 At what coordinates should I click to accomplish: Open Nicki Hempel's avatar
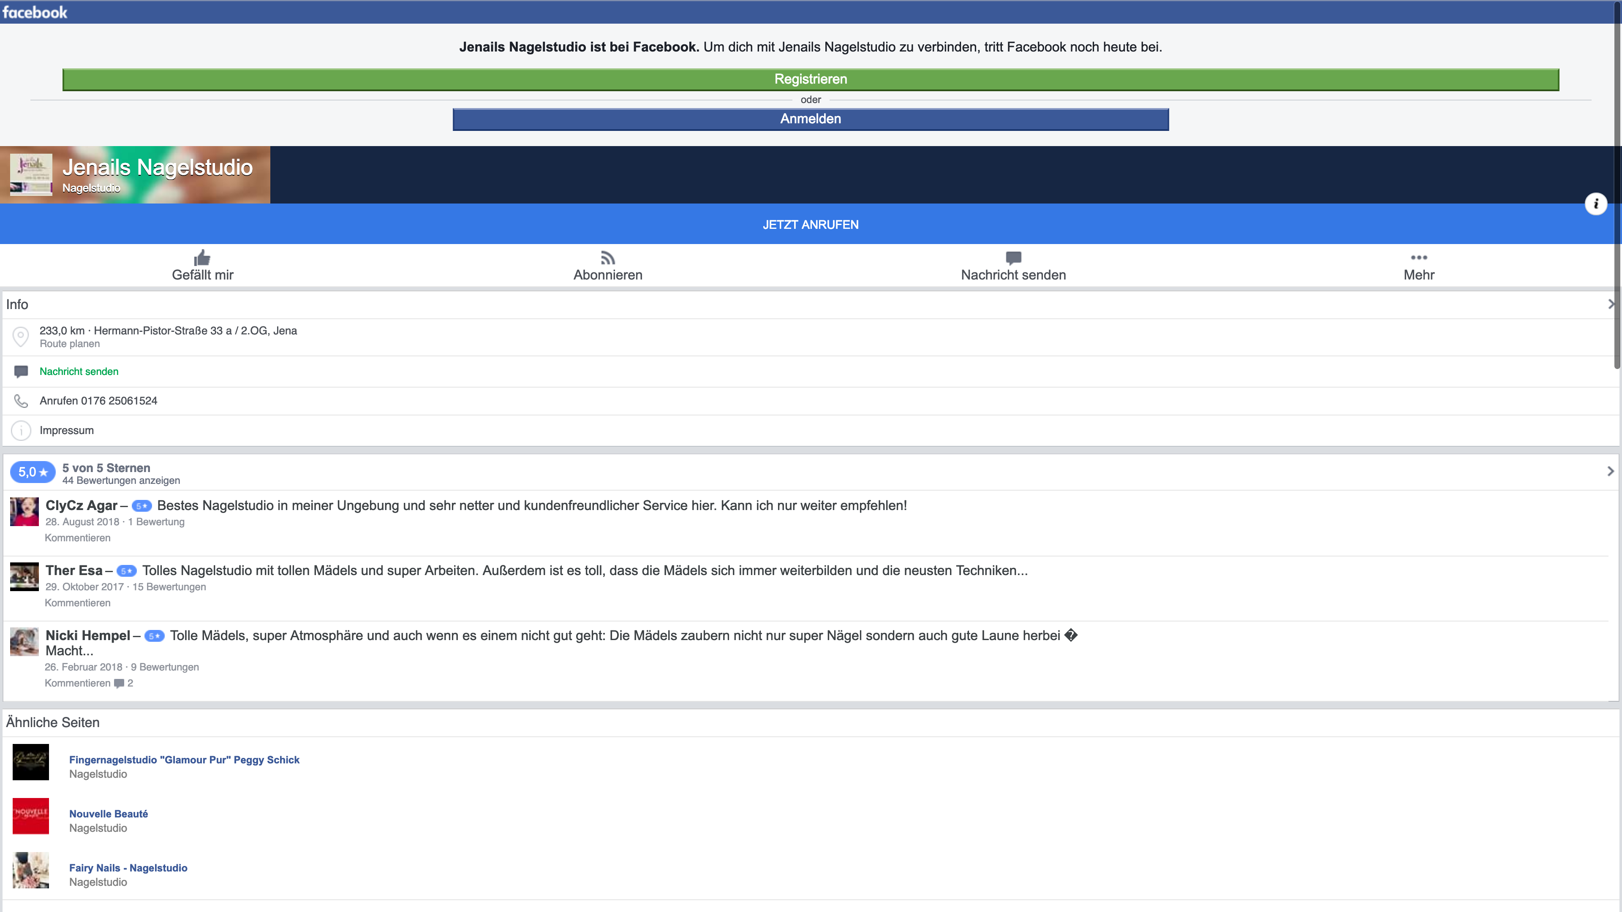24,641
